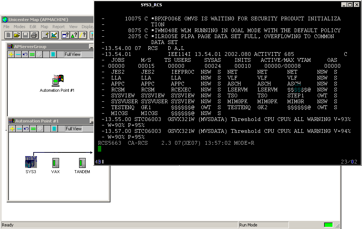Maximize the SYS3_RCS console window
362x229 pixels.
pyautogui.click(x=350, y=5)
